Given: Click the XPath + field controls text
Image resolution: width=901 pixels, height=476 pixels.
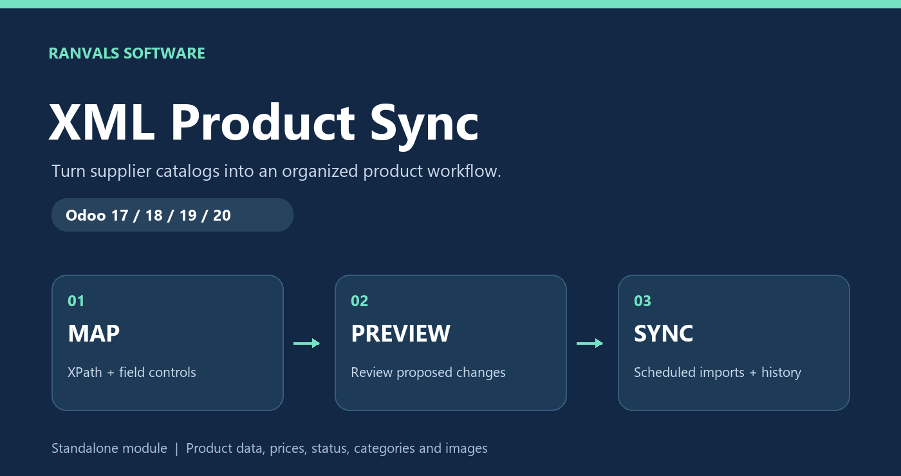Looking at the screenshot, I should click(x=132, y=372).
